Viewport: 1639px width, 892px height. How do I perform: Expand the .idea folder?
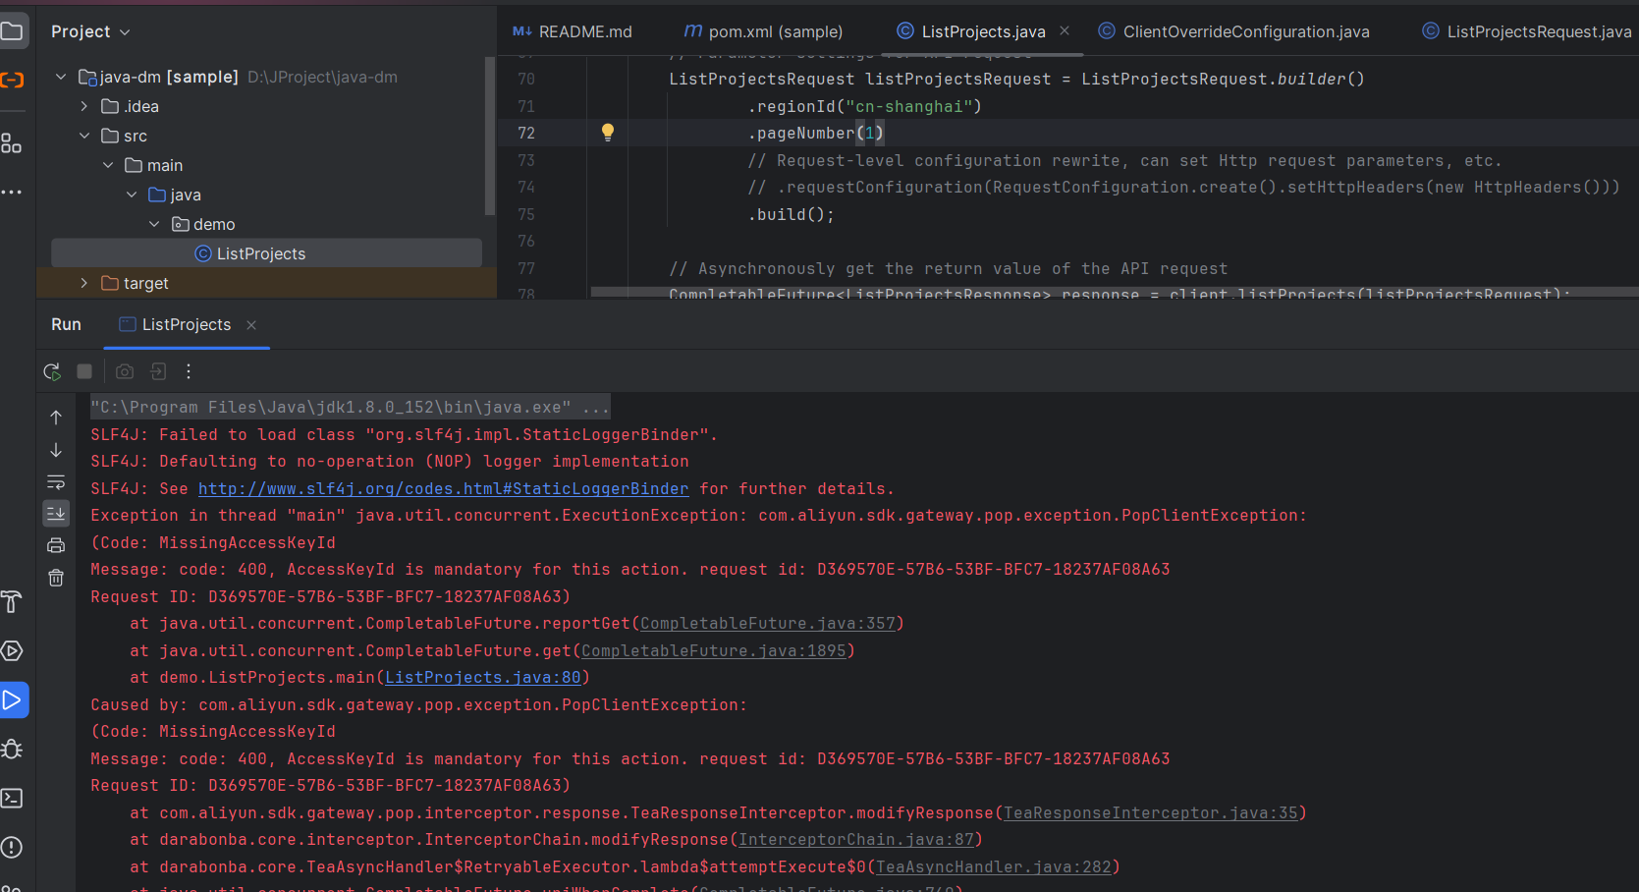coord(84,106)
